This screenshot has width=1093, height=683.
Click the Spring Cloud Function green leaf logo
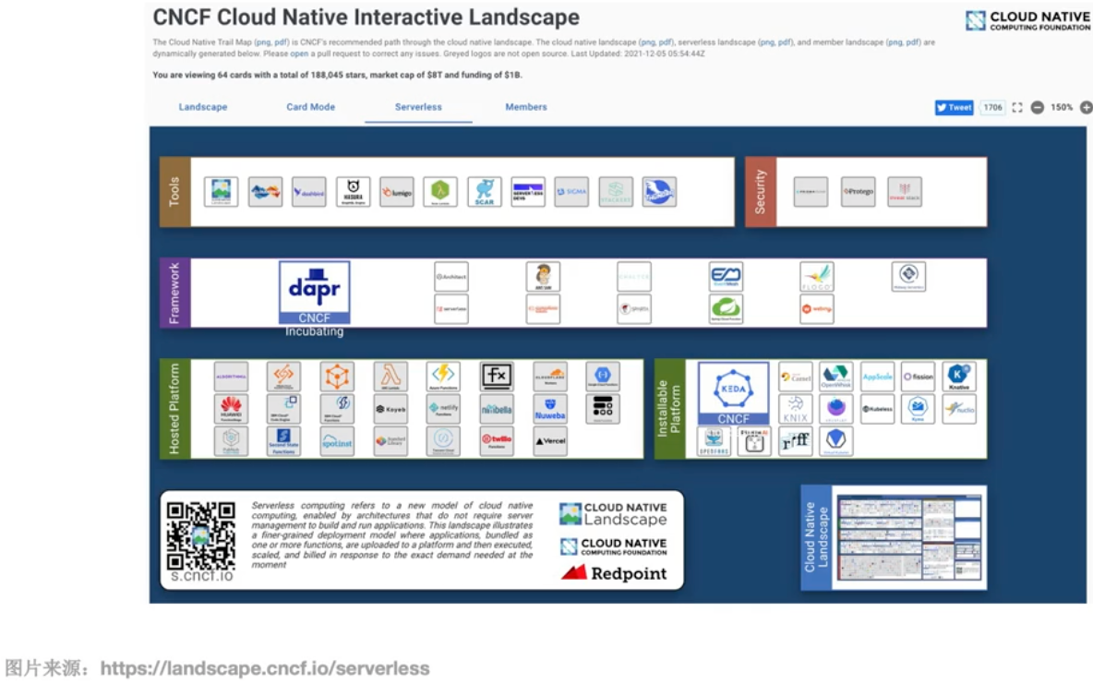coord(726,309)
